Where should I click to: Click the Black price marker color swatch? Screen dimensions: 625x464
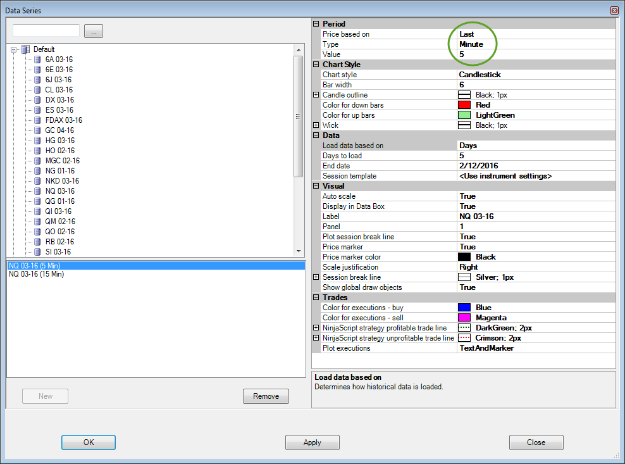click(x=464, y=257)
